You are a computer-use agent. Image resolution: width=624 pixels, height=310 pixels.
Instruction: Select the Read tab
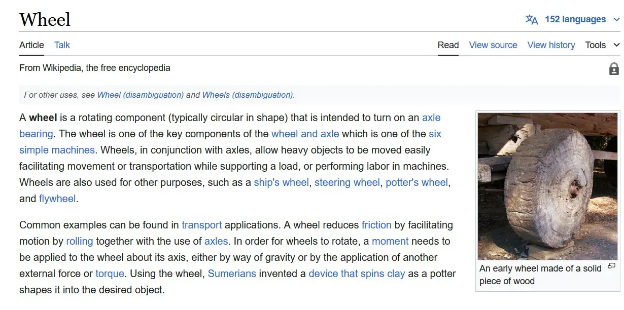pos(448,45)
